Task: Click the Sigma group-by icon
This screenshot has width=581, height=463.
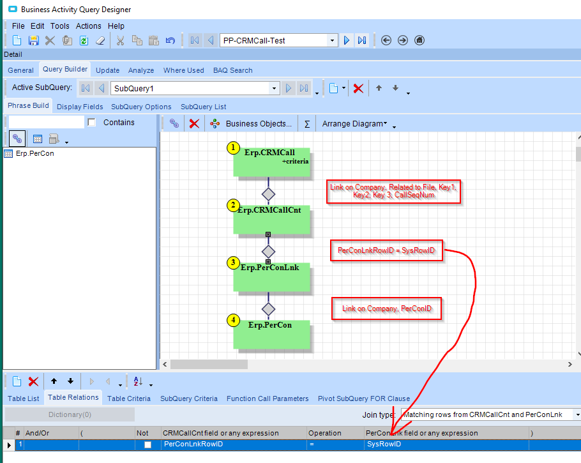Action: coord(307,124)
